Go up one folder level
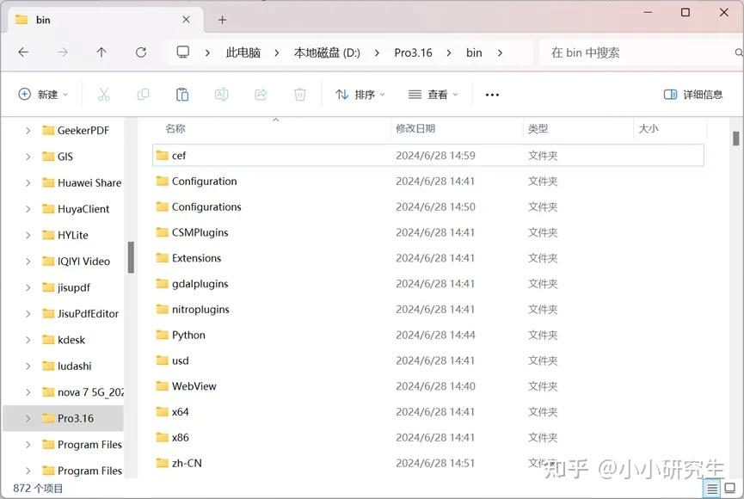Image resolution: width=744 pixels, height=499 pixels. pyautogui.click(x=101, y=52)
